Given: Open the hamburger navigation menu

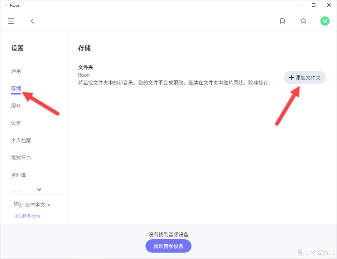Looking at the screenshot, I should point(11,21).
